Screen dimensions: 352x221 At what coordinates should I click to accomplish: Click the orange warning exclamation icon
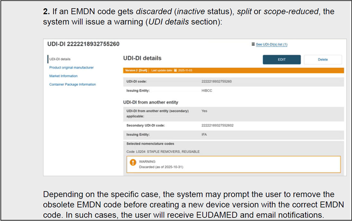pyautogui.click(x=133, y=163)
